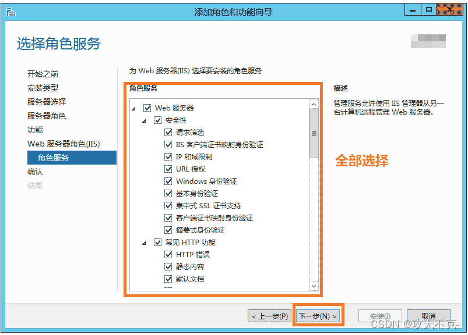Image resolution: width=468 pixels, height=335 pixels.
Task: Select the 默认文档 row label
Action: click(190, 279)
